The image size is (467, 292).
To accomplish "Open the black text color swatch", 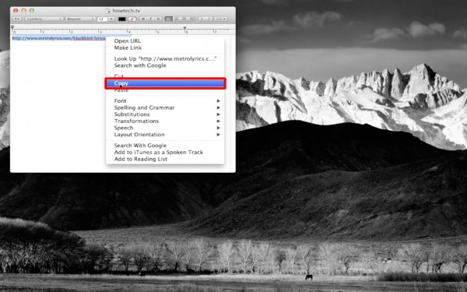I will click(x=122, y=19).
